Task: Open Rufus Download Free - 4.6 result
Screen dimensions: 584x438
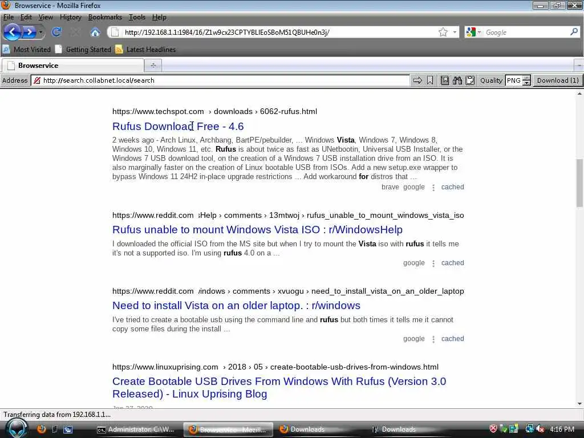Action: pos(178,126)
